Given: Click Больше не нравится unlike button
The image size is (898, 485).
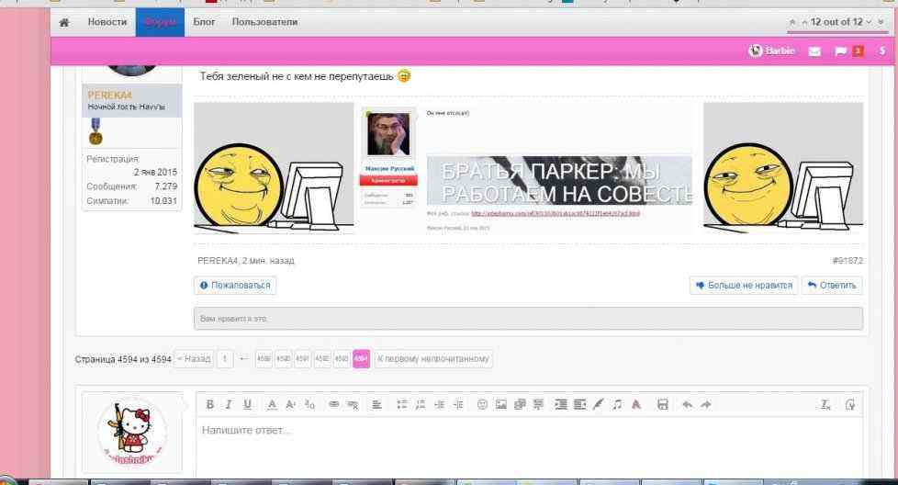Looking at the screenshot, I should [744, 286].
